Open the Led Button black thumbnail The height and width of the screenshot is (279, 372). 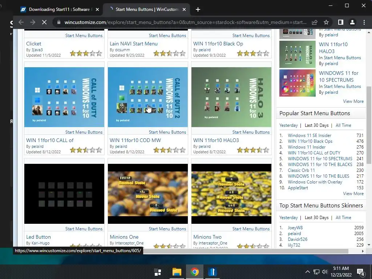point(64,194)
